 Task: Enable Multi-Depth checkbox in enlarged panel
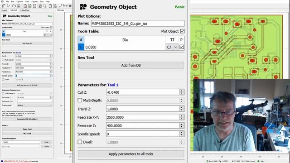click(80, 100)
